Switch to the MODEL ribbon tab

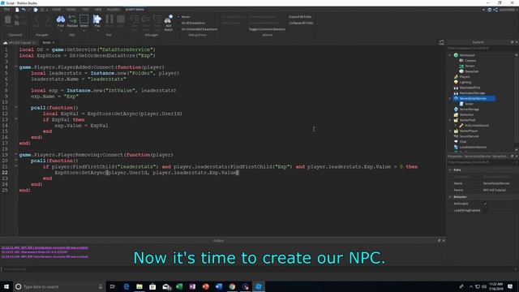coord(71,10)
